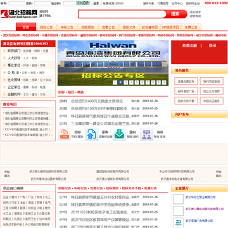
Task: Open the purple 咨询 people icon
Action: coord(146,134)
